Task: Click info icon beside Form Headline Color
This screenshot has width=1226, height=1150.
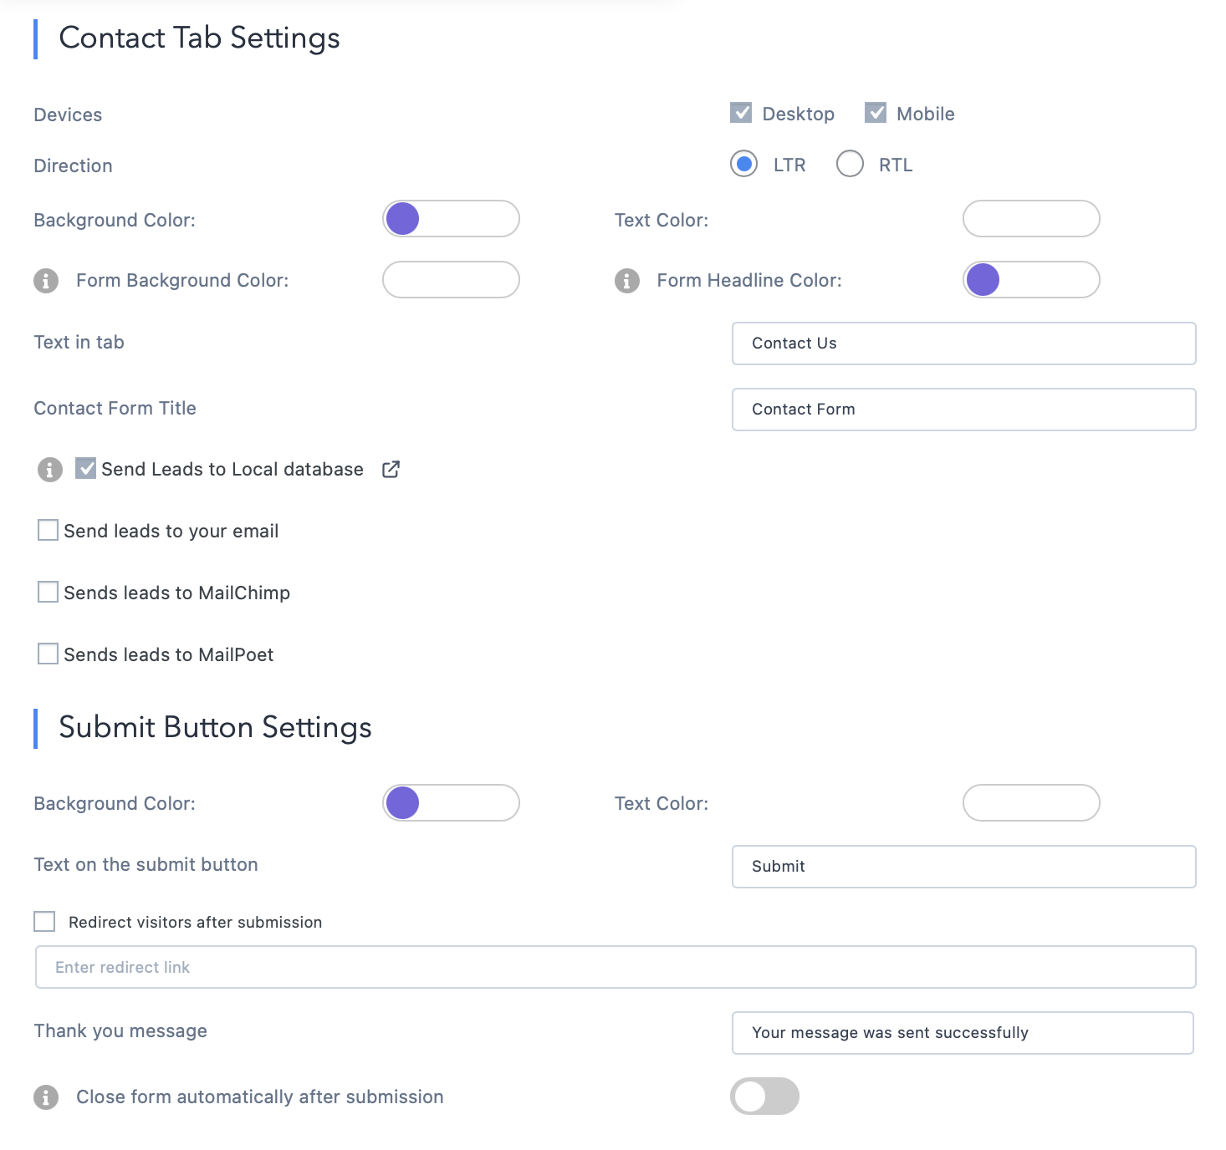Action: 626,281
